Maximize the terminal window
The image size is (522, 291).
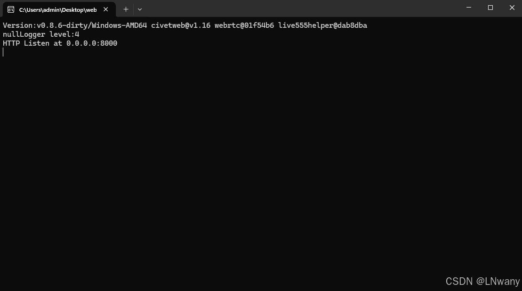click(x=490, y=8)
